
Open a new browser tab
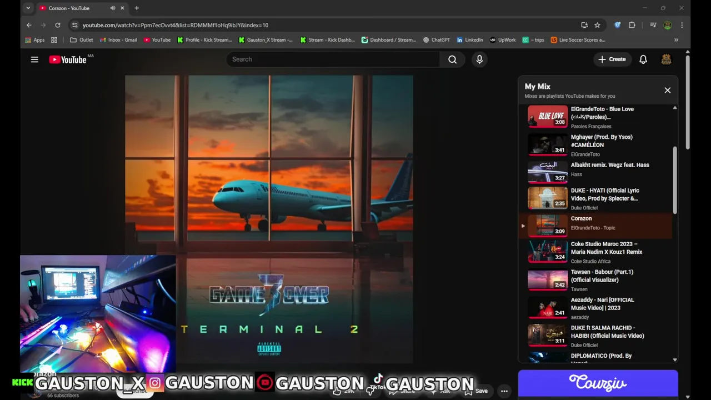click(137, 8)
